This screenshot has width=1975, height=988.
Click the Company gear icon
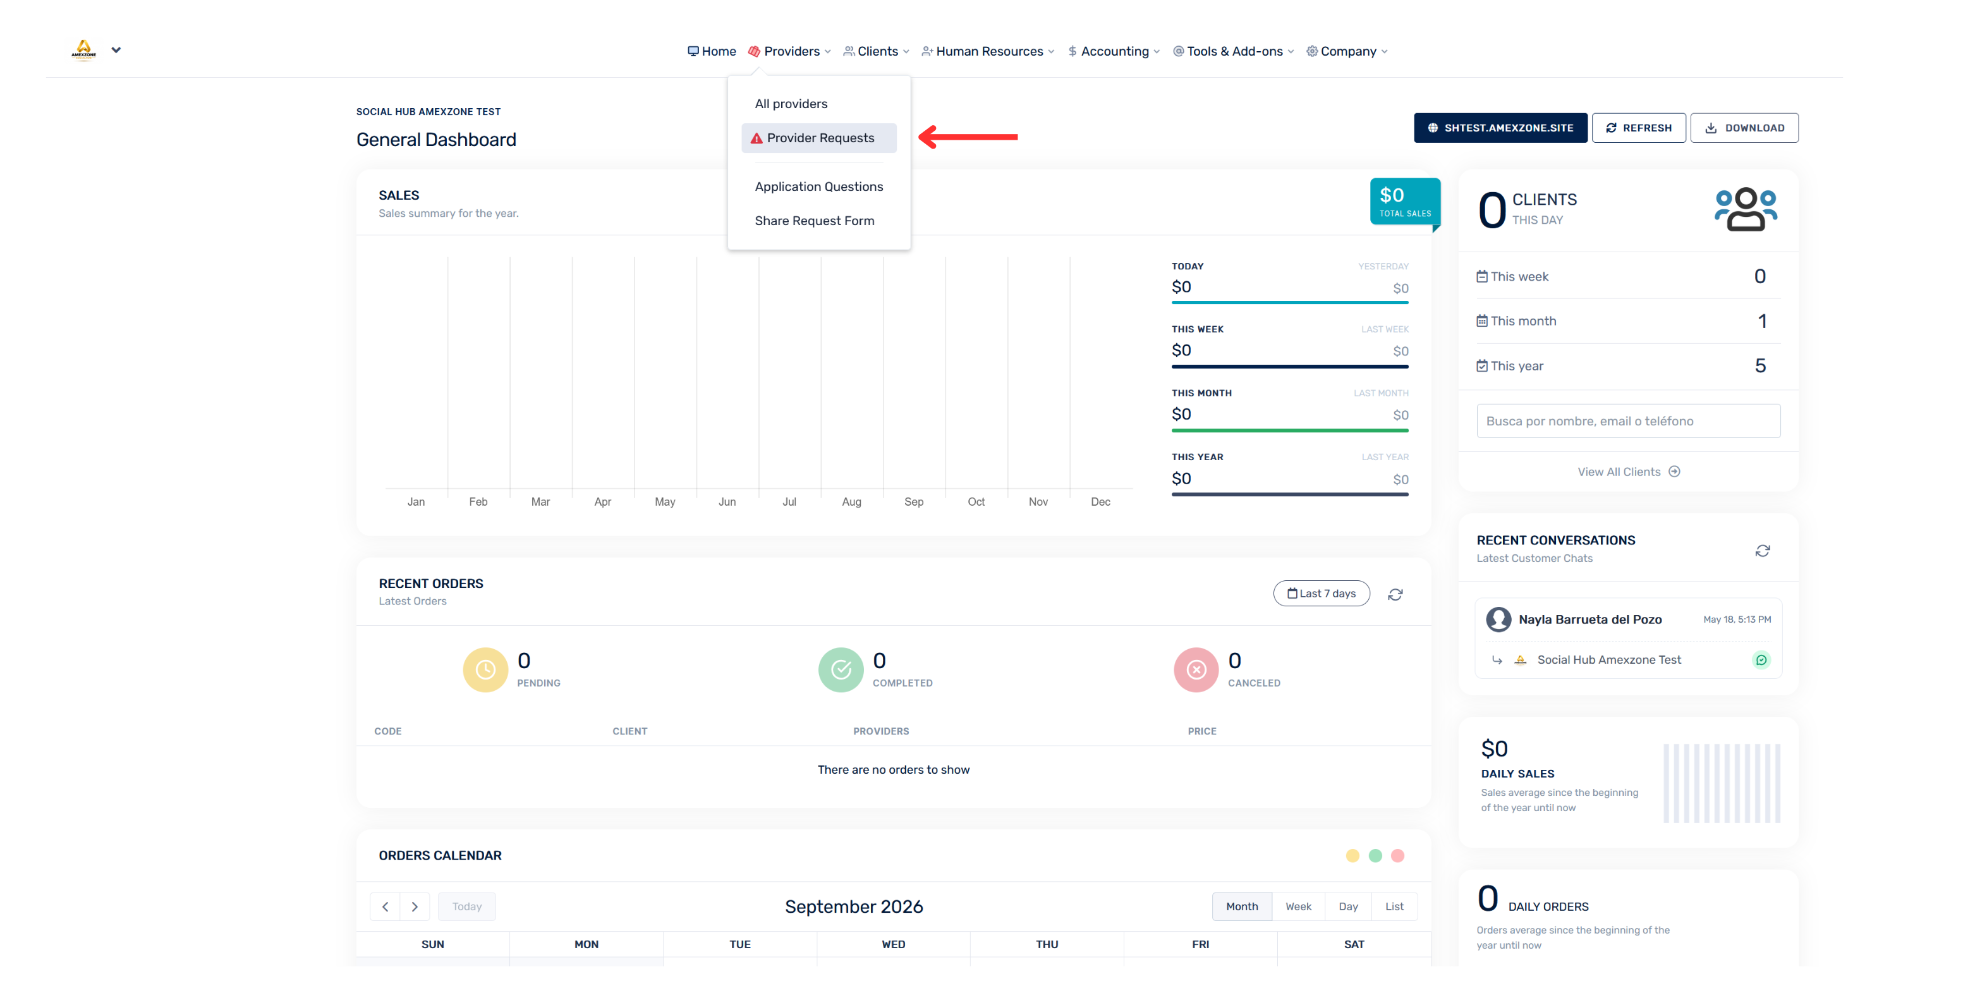pos(1312,51)
